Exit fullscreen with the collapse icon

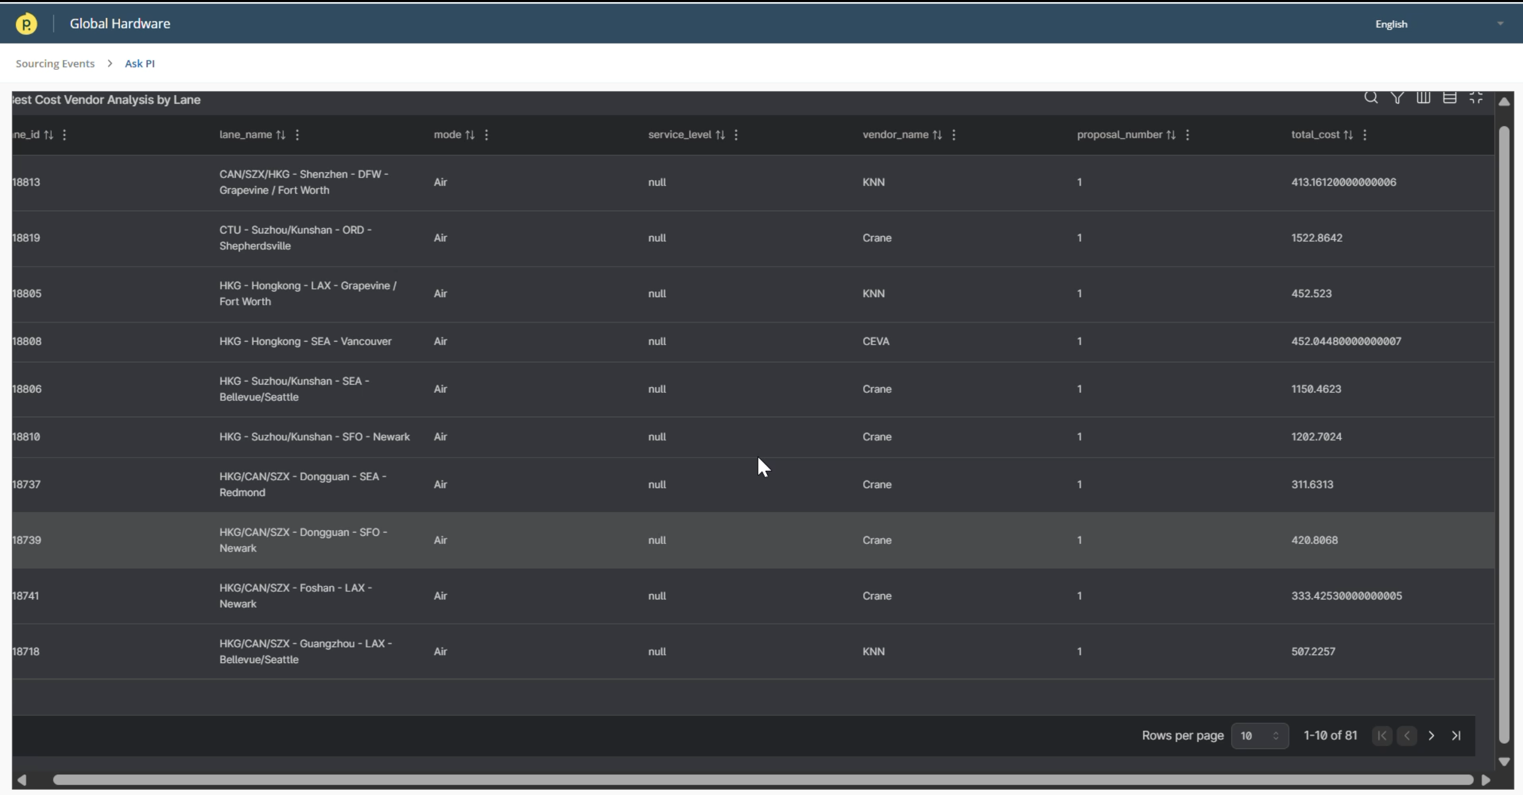click(1476, 97)
